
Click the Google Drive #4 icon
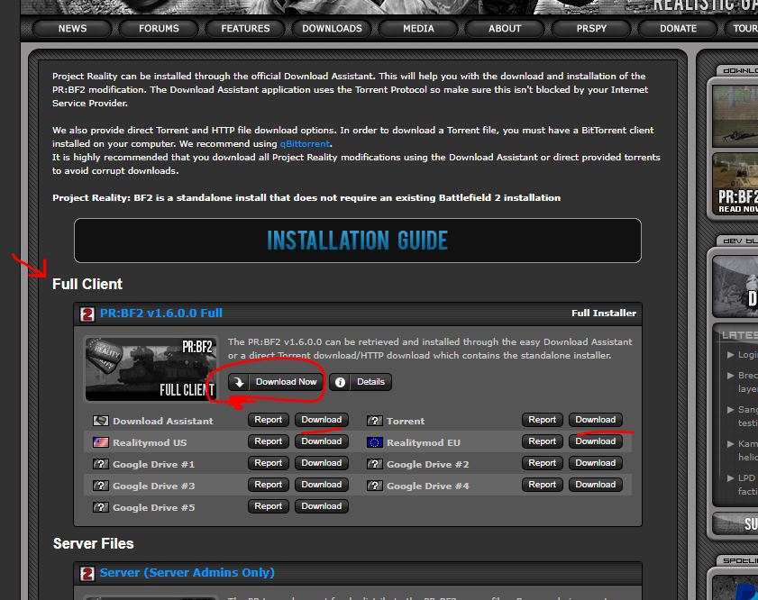(375, 486)
